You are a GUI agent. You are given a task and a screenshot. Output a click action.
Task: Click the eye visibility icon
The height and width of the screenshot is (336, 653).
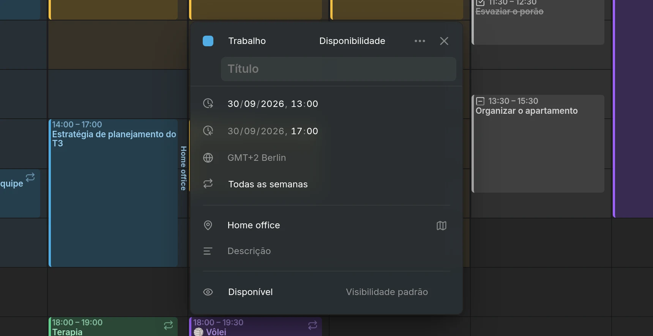[208, 292]
